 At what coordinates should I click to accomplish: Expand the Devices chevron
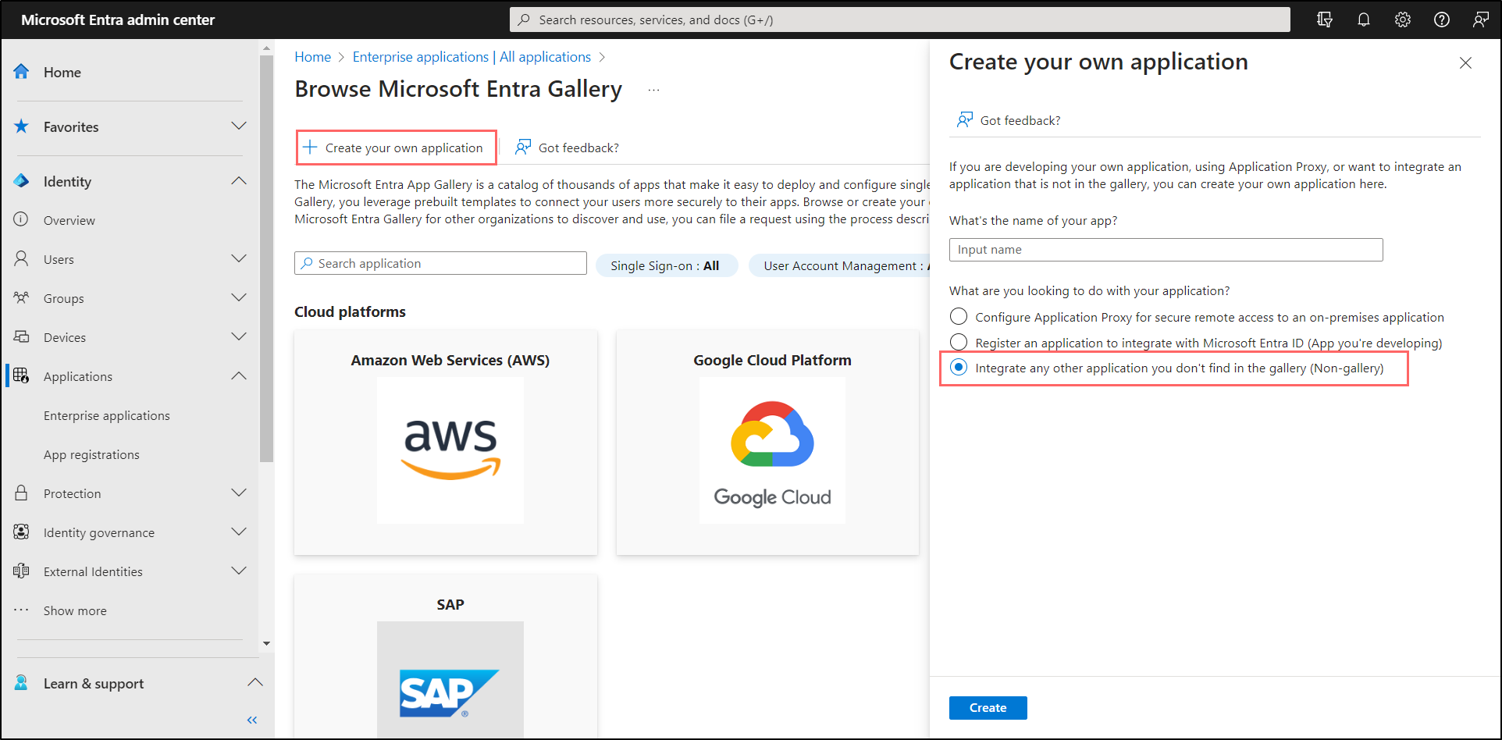[239, 336]
